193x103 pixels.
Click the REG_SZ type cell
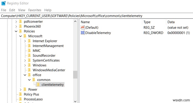pyautogui.click(x=149, y=27)
